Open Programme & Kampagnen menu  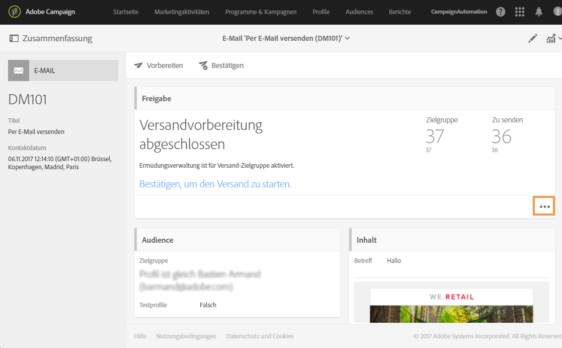coord(261,12)
